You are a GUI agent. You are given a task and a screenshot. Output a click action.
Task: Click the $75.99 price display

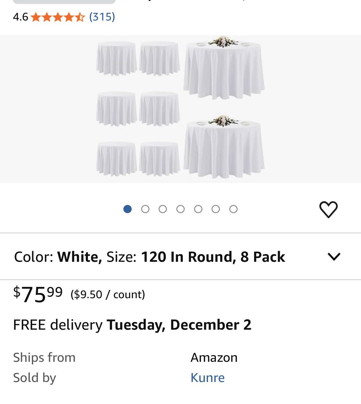37,294
